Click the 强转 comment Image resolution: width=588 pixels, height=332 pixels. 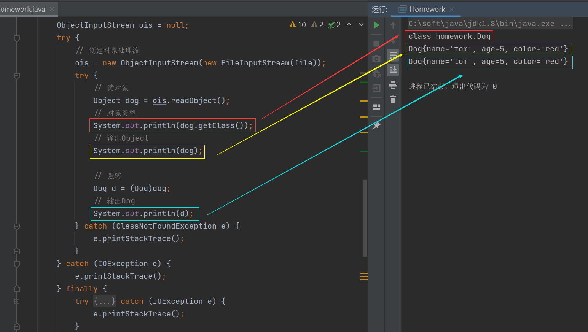tap(108, 176)
